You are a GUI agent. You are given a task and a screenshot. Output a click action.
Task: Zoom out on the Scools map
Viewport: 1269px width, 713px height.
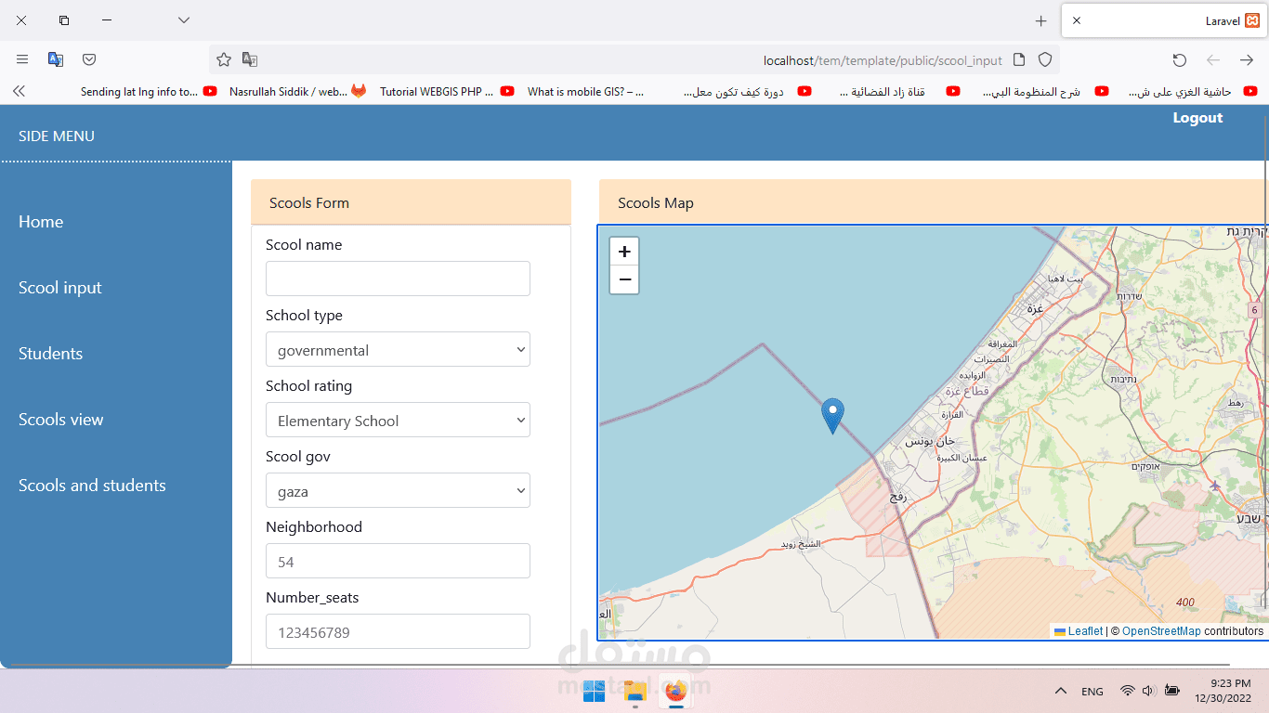[x=624, y=279]
